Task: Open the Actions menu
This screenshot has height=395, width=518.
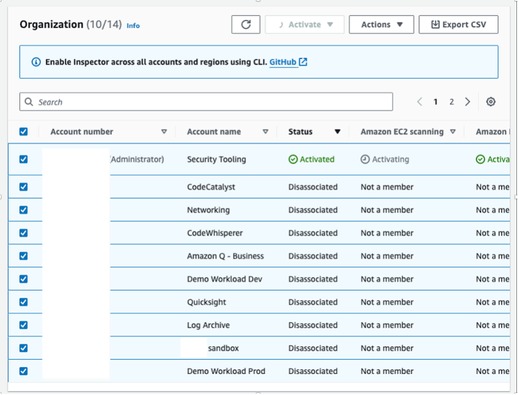Action: [381, 24]
